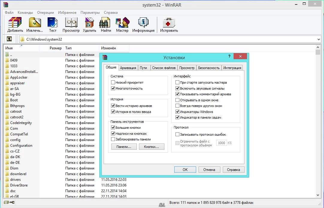Viewport: 324px width, 208px height.
Task: Enable Всегда поверх других окон checkbox
Action: (x=177, y=106)
